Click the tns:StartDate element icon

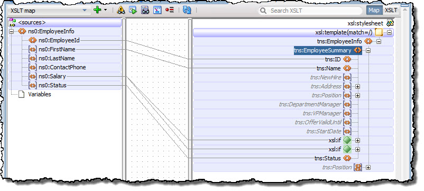347,132
